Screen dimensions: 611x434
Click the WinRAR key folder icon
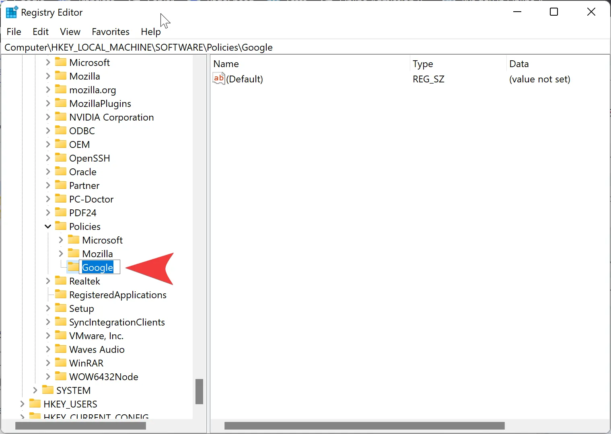(61, 363)
